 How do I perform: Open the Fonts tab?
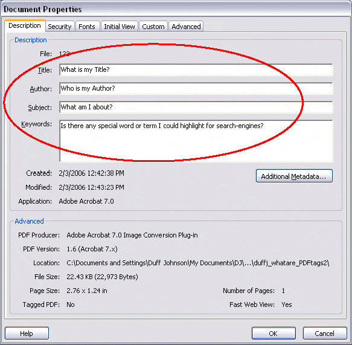[87, 27]
